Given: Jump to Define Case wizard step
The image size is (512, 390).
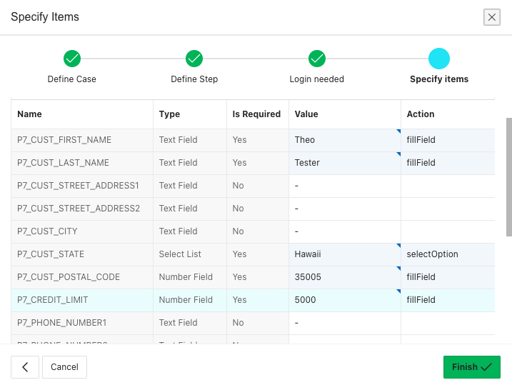Looking at the screenshot, I should point(72,59).
